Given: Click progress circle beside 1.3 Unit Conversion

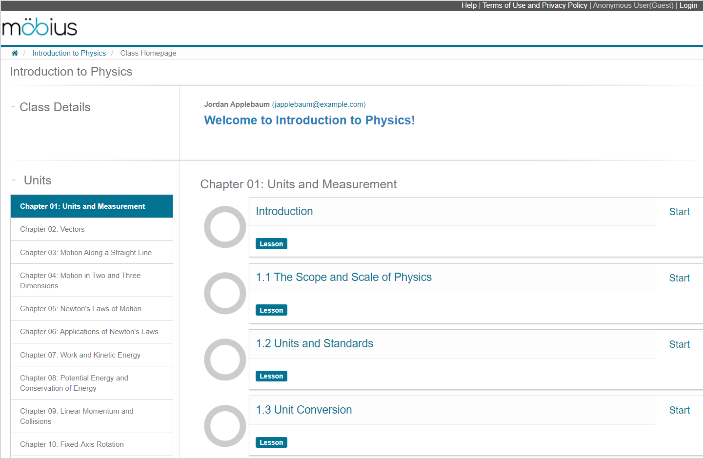Looking at the screenshot, I should coord(225,426).
